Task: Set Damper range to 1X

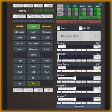Action: point(95,58)
